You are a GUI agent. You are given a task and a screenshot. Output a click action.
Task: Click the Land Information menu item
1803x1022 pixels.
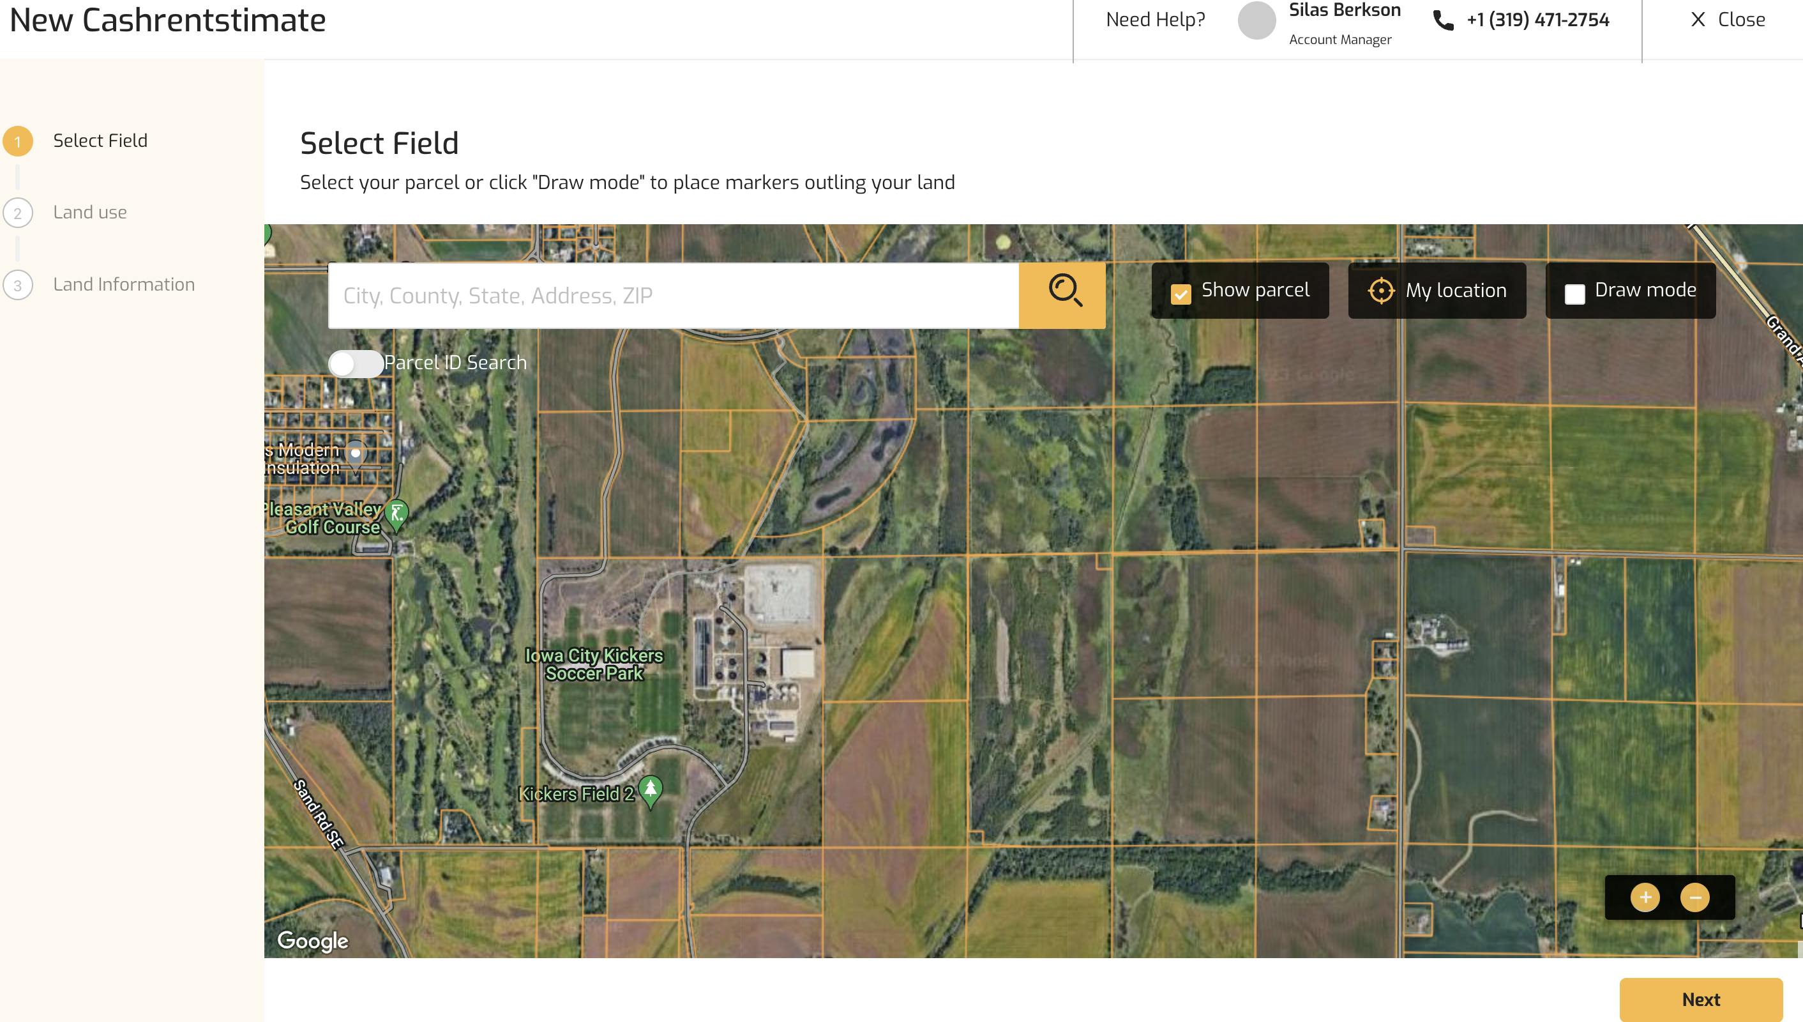(123, 284)
